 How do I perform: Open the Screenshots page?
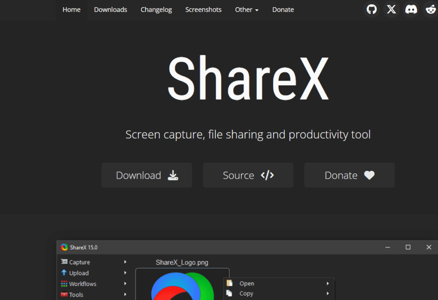point(203,9)
